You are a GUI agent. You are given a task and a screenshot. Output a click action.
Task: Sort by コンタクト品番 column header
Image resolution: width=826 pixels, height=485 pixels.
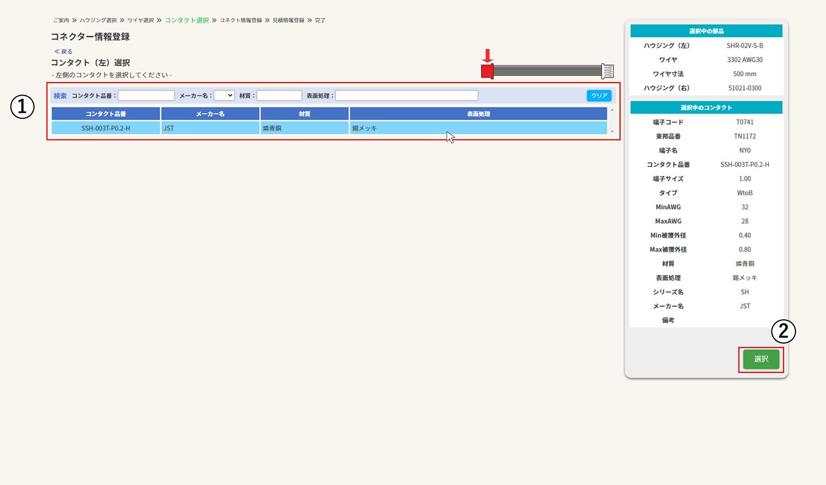point(106,114)
